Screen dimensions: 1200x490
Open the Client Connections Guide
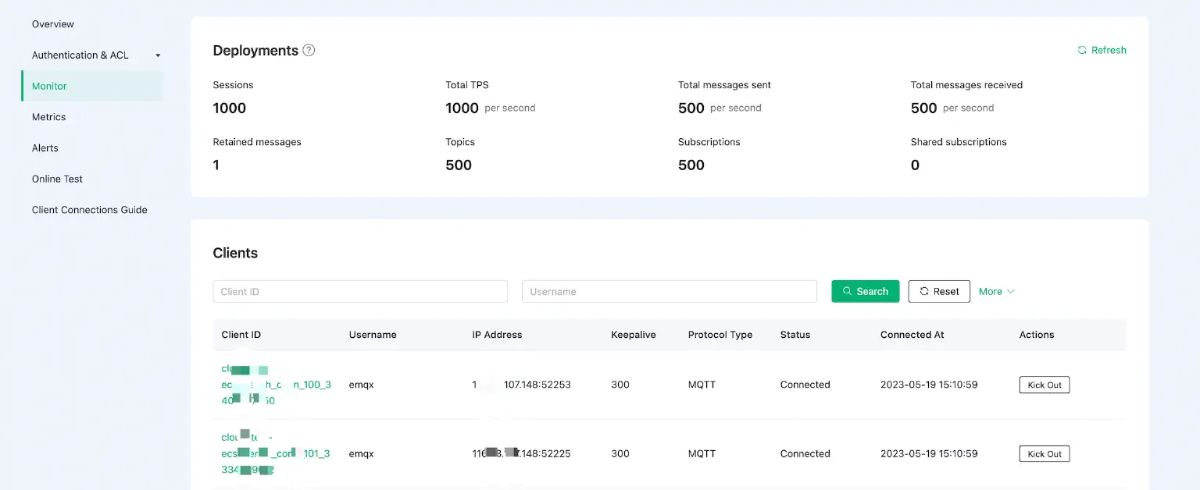(89, 209)
